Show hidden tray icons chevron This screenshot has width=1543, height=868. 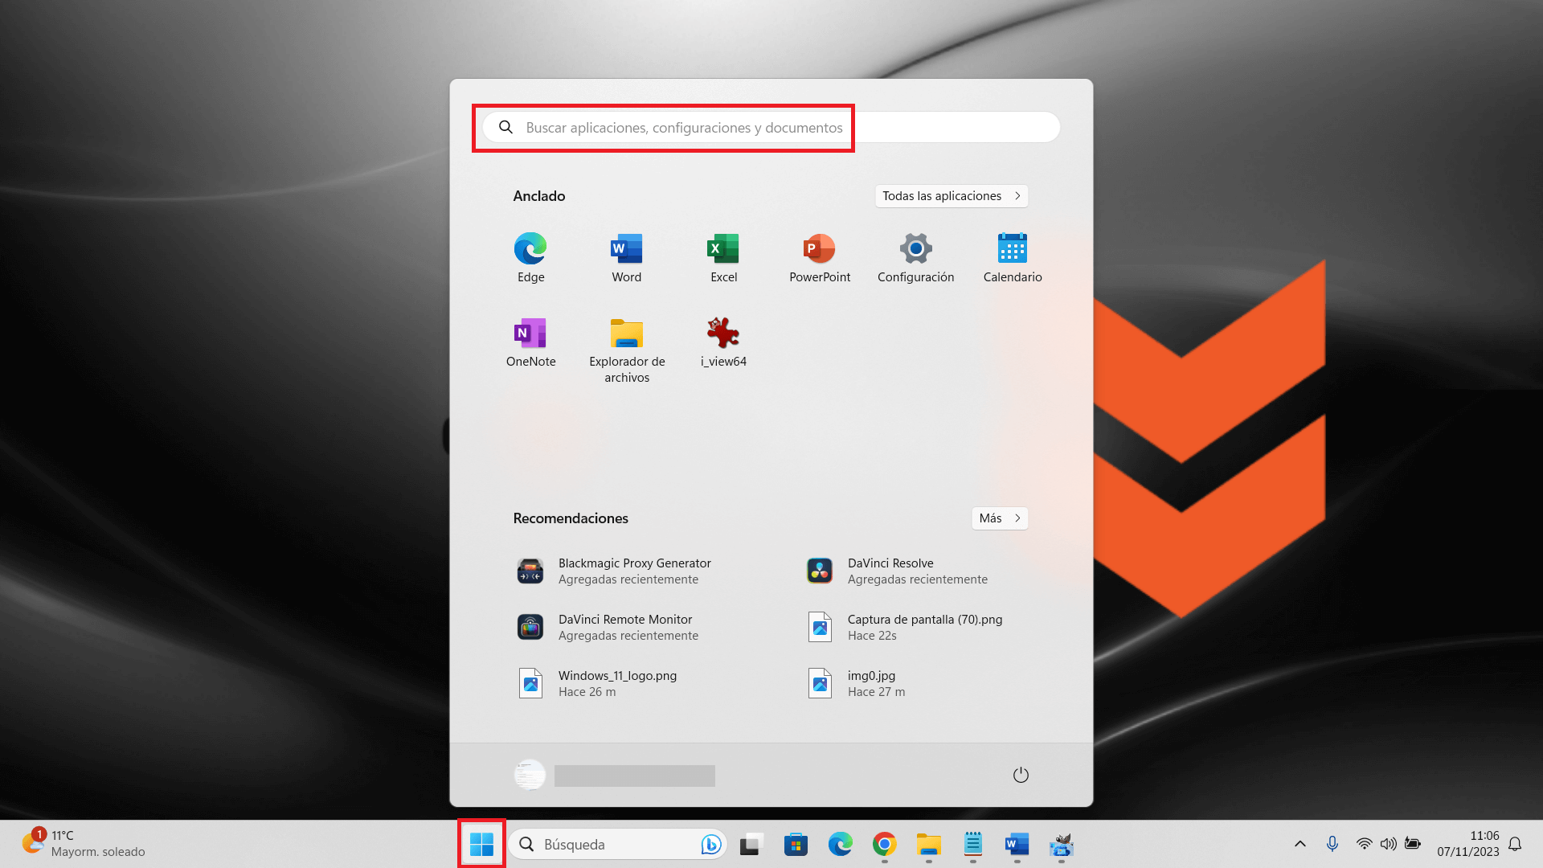pyautogui.click(x=1300, y=844)
